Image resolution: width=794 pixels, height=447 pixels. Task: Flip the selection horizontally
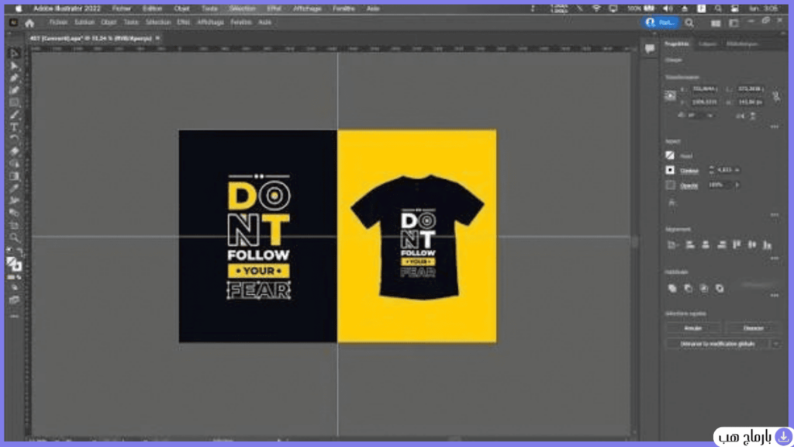pos(740,116)
